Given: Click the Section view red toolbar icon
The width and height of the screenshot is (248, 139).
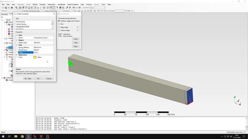Looking at the screenshot, I should pos(60,8).
